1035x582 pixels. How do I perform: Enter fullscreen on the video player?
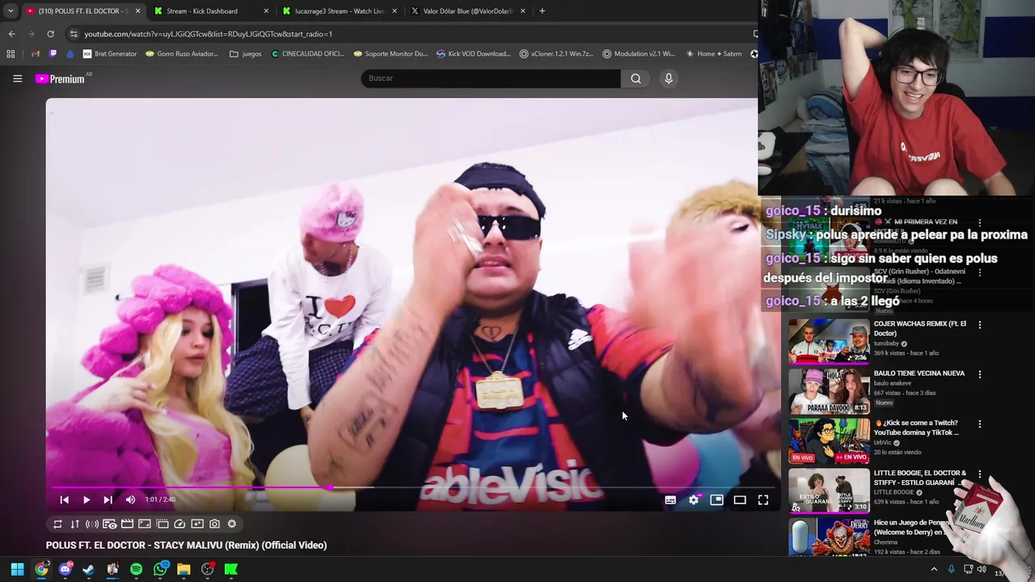763,500
